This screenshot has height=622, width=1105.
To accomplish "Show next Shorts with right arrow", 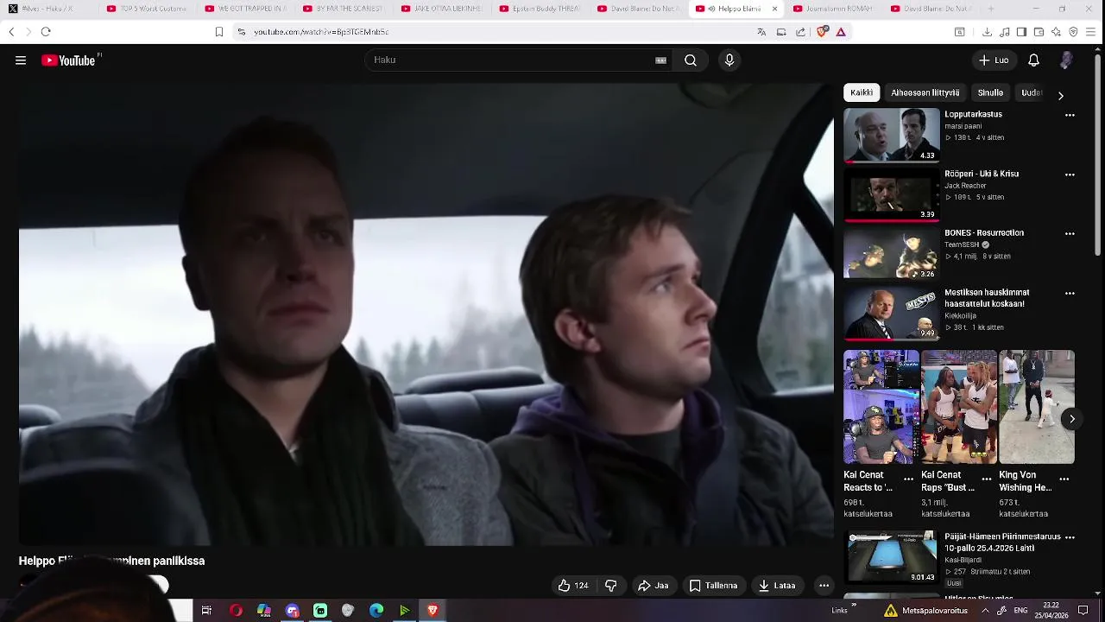I will [1071, 419].
